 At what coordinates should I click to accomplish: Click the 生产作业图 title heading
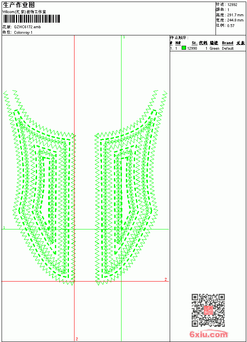[19, 5]
